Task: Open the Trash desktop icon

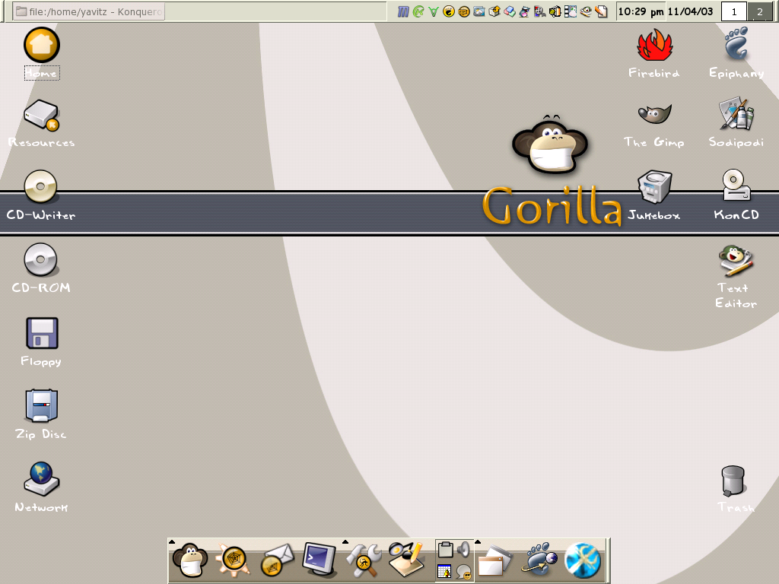Action: click(x=733, y=481)
